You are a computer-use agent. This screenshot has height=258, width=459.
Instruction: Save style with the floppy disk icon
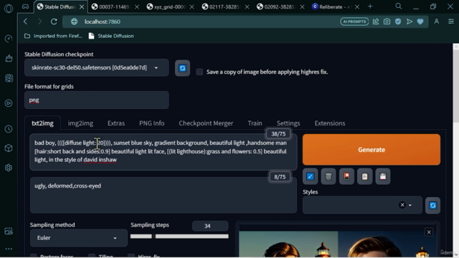tap(383, 176)
